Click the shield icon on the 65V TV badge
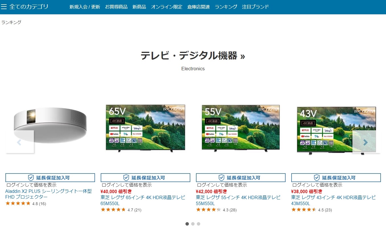Image resolution: width=386 pixels, height=227 pixels. point(126,177)
